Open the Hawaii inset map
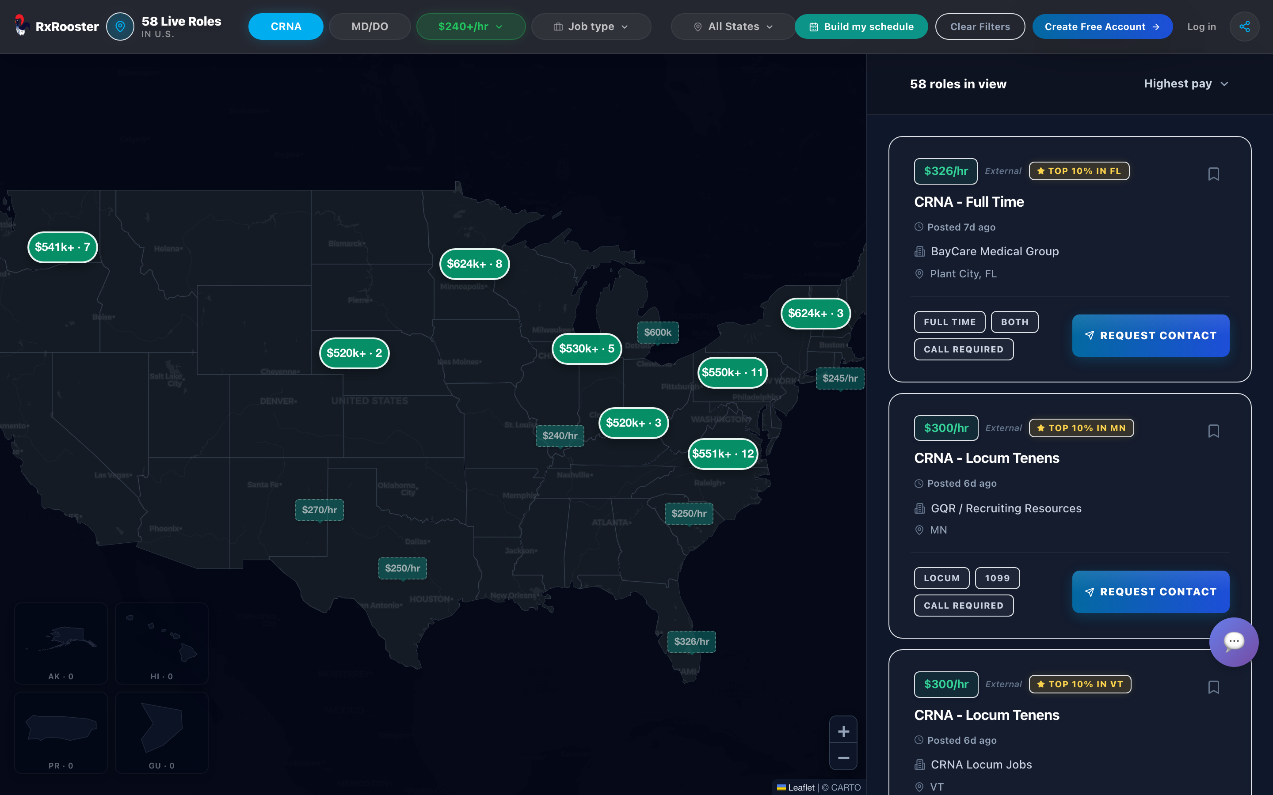Image resolution: width=1273 pixels, height=795 pixels. [x=161, y=643]
